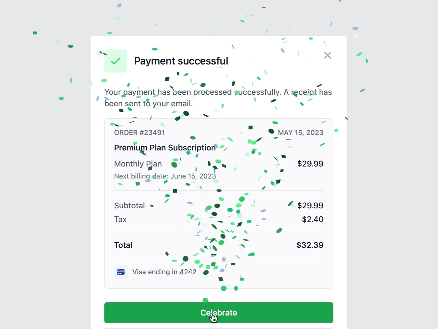Click the next billing date June 15, 2023
Viewport: 438px width, 329px height.
point(165,176)
